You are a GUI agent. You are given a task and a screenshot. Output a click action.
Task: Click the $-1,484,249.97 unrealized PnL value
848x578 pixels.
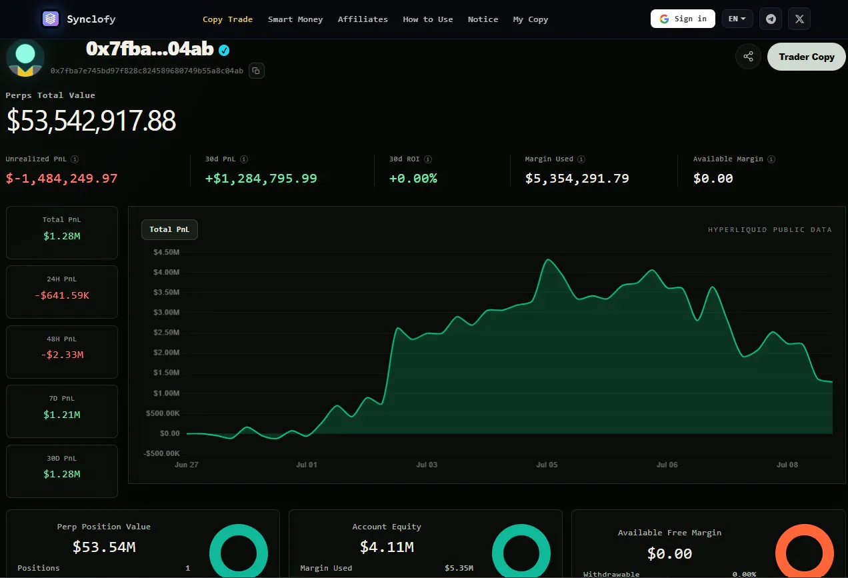tap(61, 178)
